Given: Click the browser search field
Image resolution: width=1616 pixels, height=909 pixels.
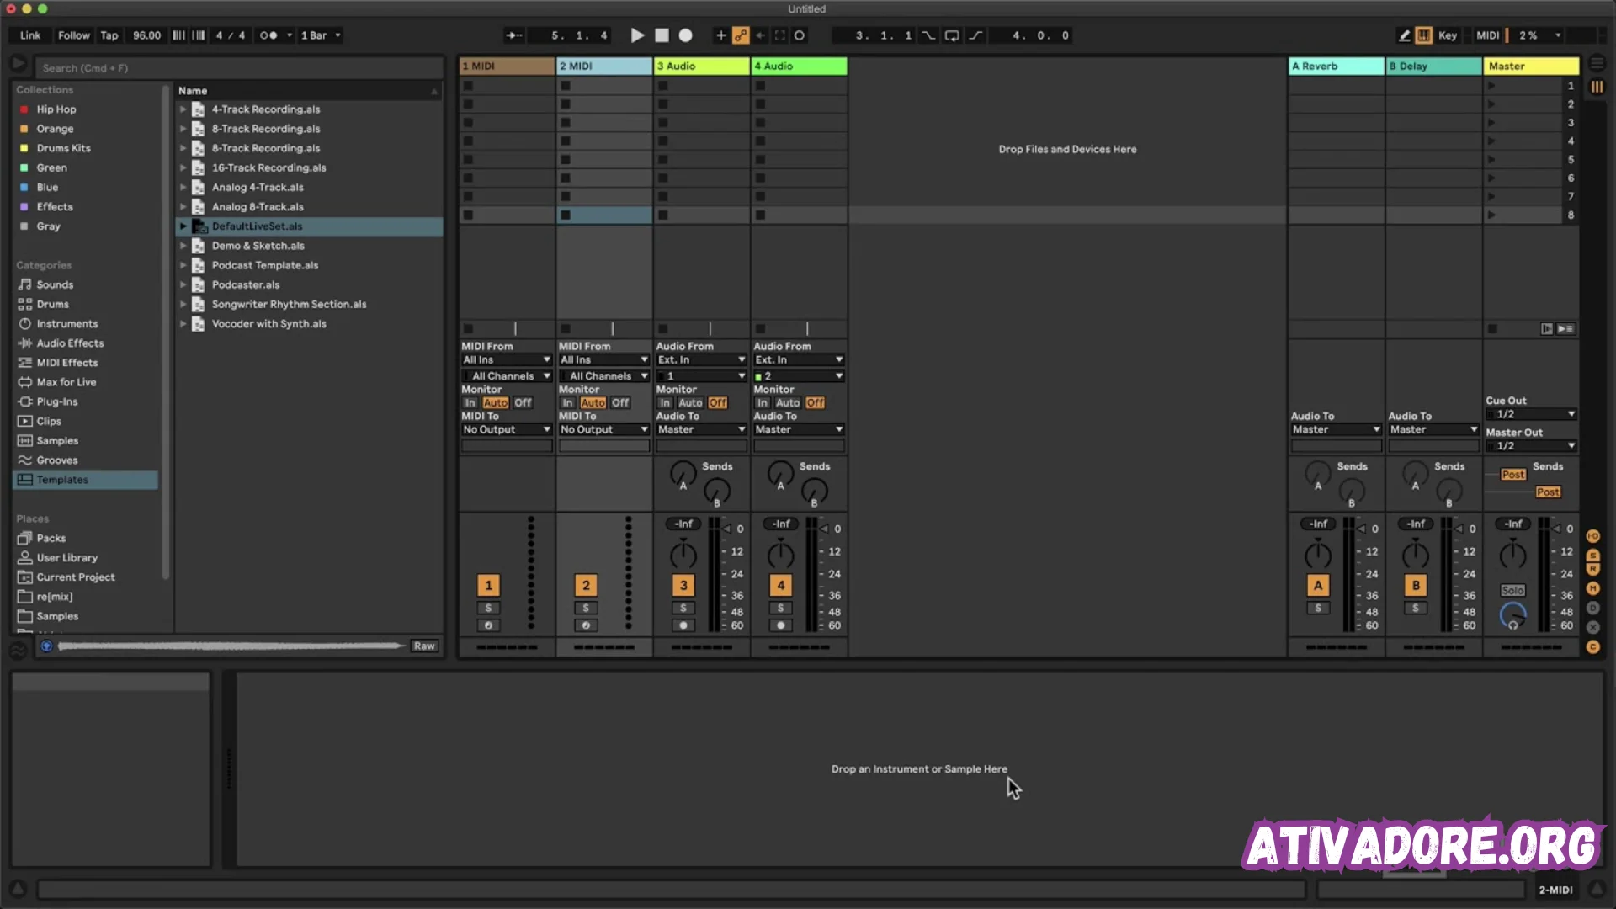Looking at the screenshot, I should [x=239, y=68].
